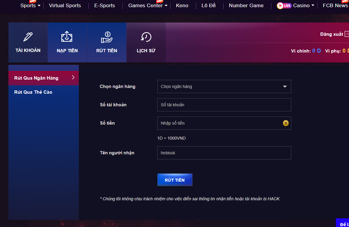This screenshot has width=349, height=227.
Task: Open the FCB News link
Action: [335, 6]
